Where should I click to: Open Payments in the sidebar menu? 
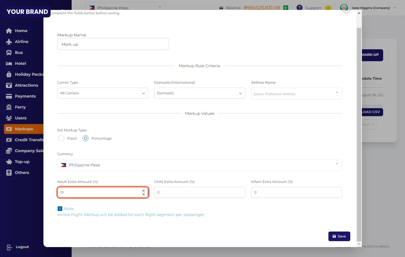point(25,96)
